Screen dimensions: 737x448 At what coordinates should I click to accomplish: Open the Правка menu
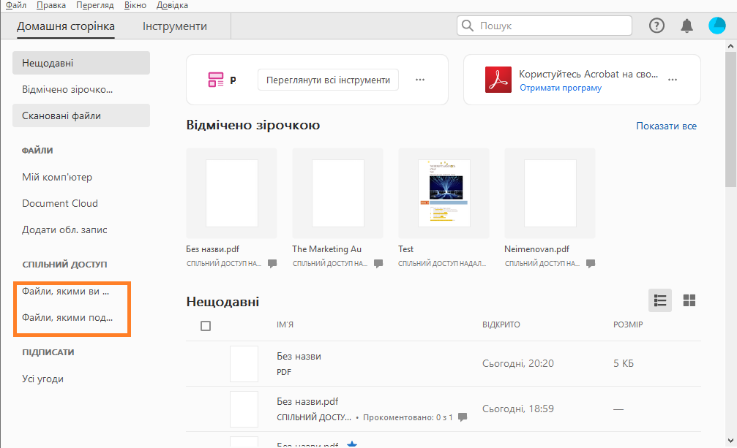[x=50, y=5]
